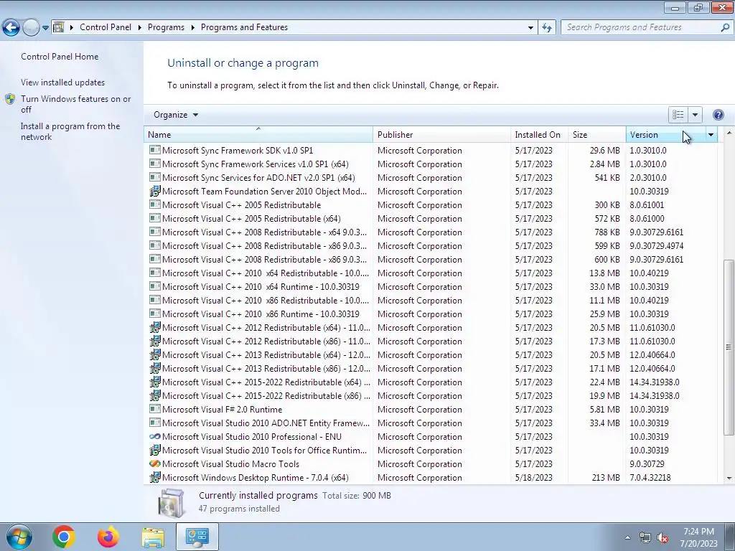The width and height of the screenshot is (735, 551).
Task: Click the muted volume tray icon
Action: click(x=663, y=538)
